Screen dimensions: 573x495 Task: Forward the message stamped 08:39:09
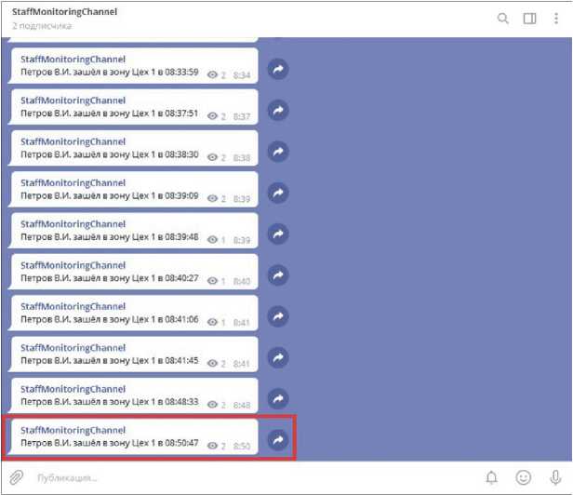(x=278, y=193)
